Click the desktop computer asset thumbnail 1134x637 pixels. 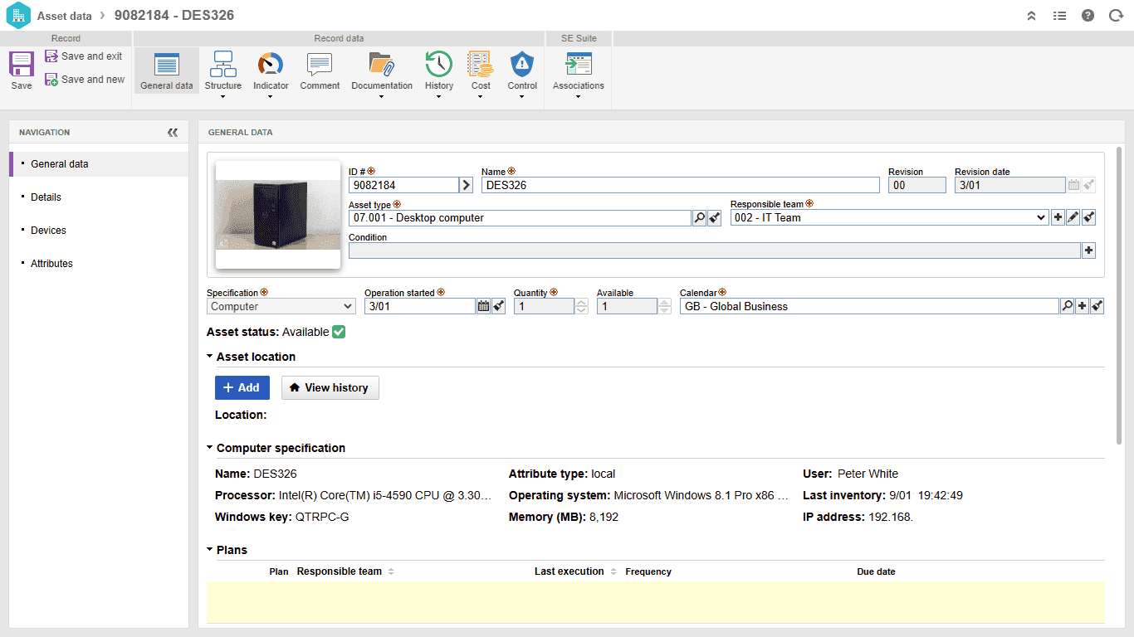click(x=278, y=215)
